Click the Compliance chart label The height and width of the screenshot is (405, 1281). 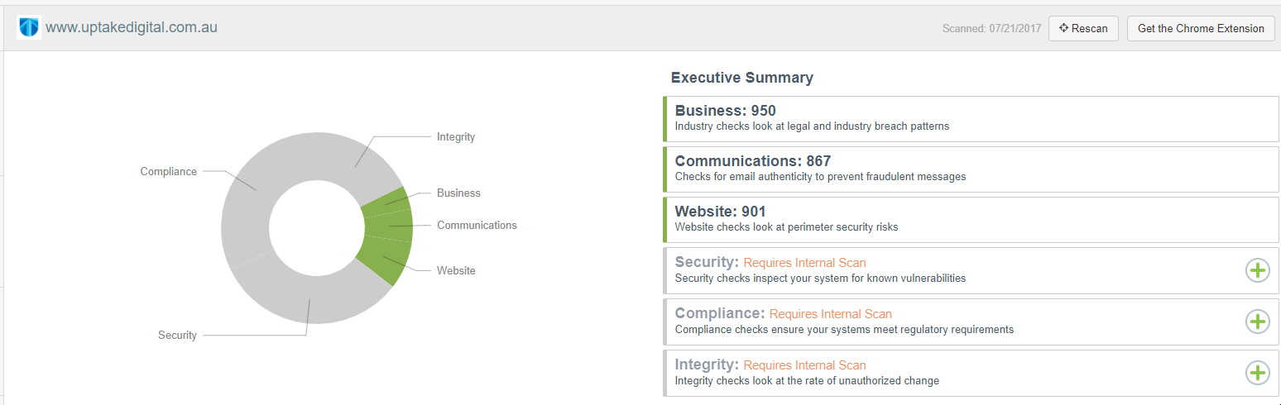[x=169, y=172]
